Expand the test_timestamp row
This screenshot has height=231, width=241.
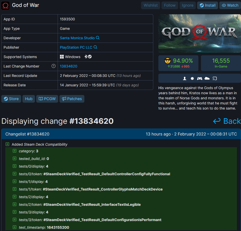(x=15, y=227)
